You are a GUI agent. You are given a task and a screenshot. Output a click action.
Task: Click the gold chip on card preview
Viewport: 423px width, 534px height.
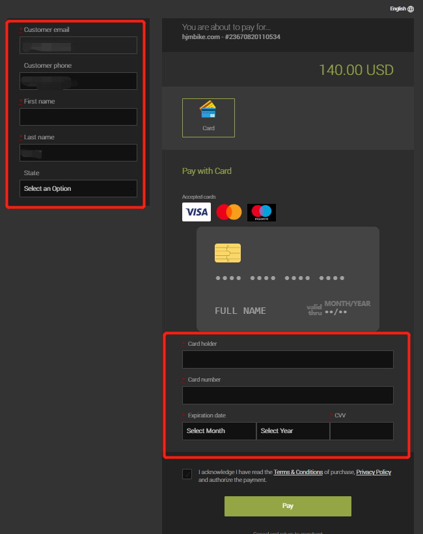[x=228, y=253]
